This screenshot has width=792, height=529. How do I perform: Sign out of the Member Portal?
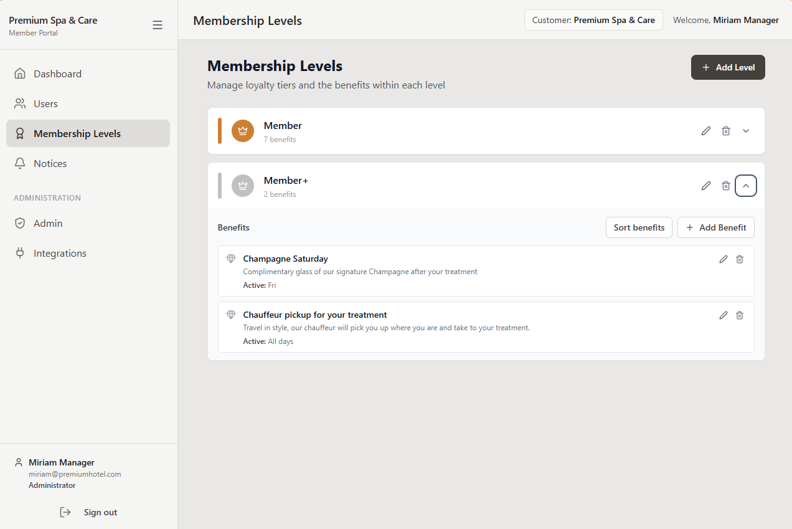click(88, 512)
